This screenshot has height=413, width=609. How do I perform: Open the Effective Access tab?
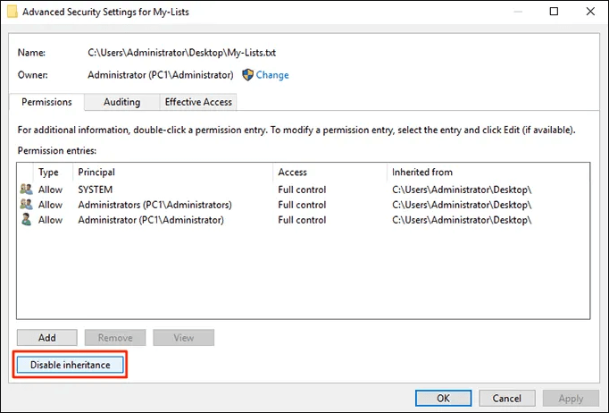point(198,102)
